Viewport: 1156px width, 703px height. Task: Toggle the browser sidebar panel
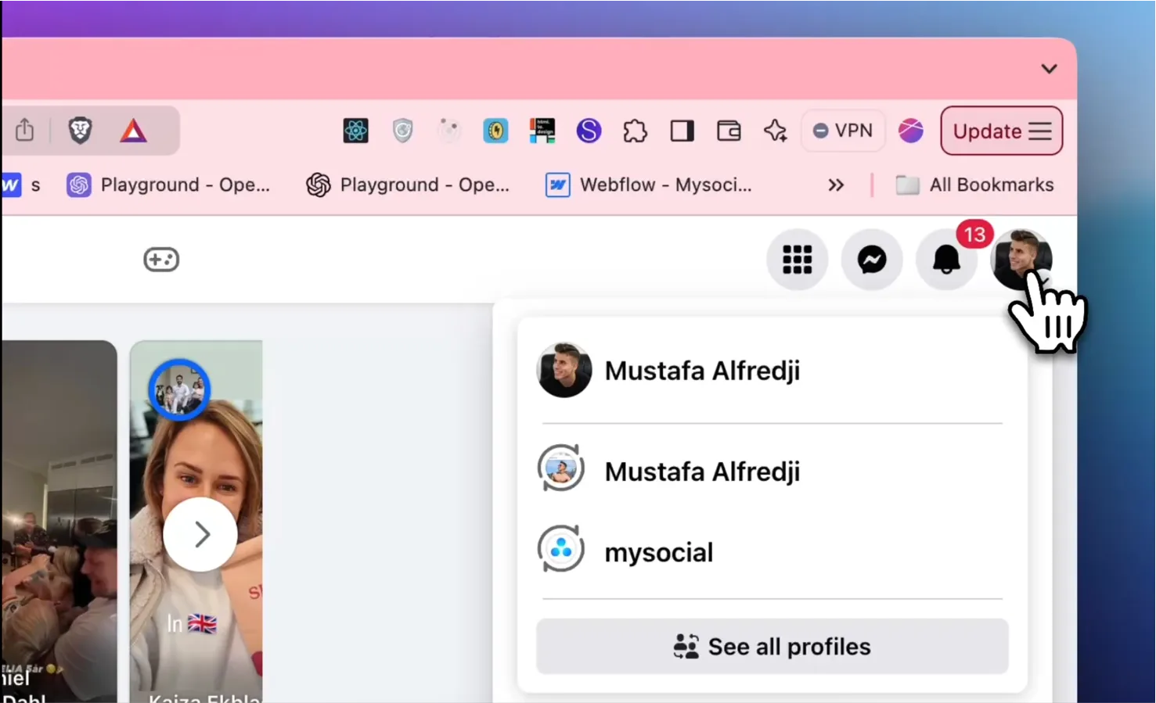[x=682, y=131]
